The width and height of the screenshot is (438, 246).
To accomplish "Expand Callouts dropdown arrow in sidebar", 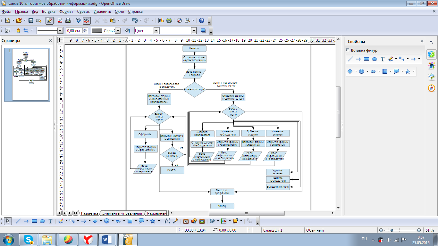I will pos(402,71).
